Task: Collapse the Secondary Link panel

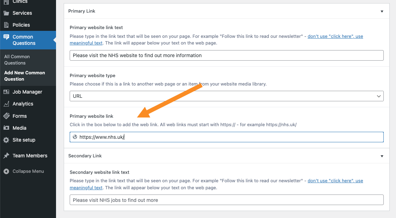Action: [382, 156]
